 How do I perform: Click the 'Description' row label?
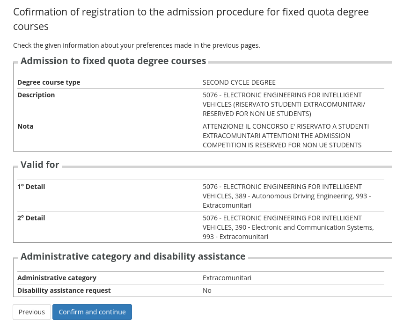tap(36, 95)
